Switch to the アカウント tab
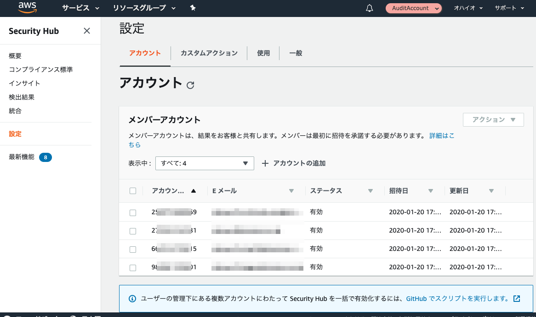Screen dimensions: 536x317 click(x=145, y=53)
